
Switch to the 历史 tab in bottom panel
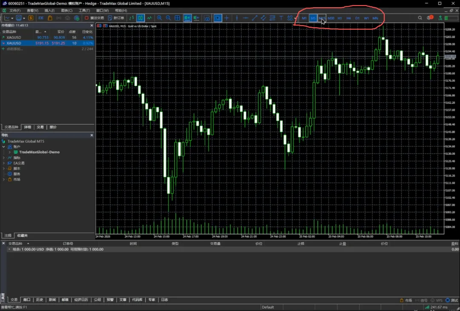(x=39, y=300)
